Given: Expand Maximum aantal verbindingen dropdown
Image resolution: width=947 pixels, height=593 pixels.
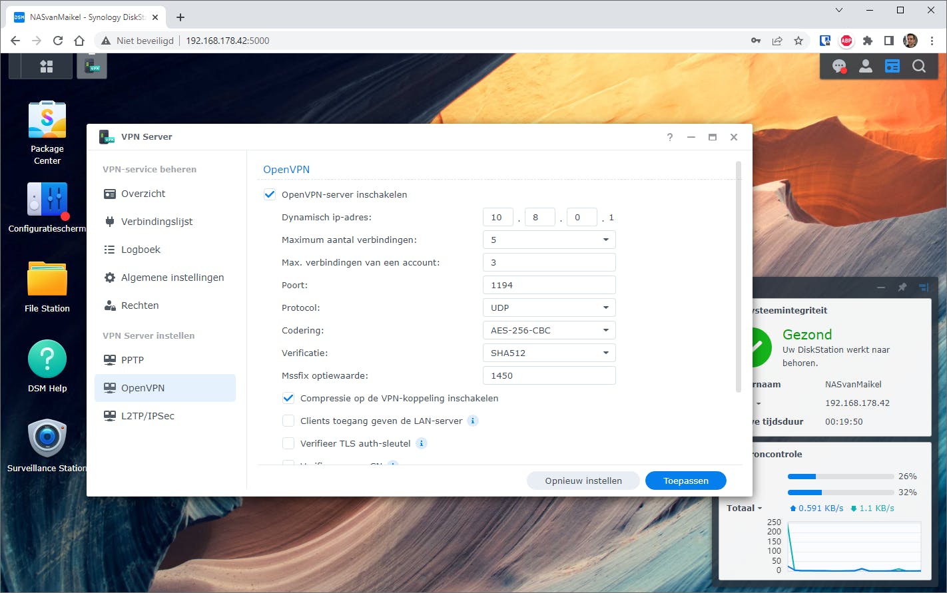Looking at the screenshot, I should 549,240.
